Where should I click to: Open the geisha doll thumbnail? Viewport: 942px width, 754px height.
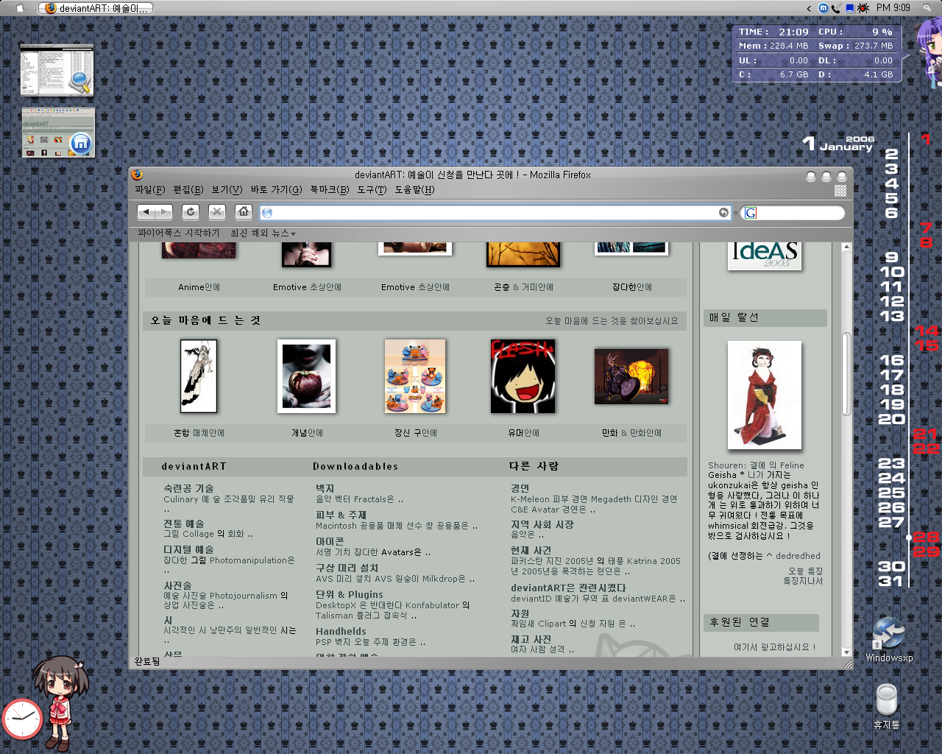[765, 395]
